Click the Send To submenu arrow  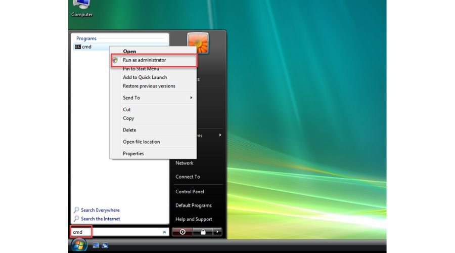[191, 98]
